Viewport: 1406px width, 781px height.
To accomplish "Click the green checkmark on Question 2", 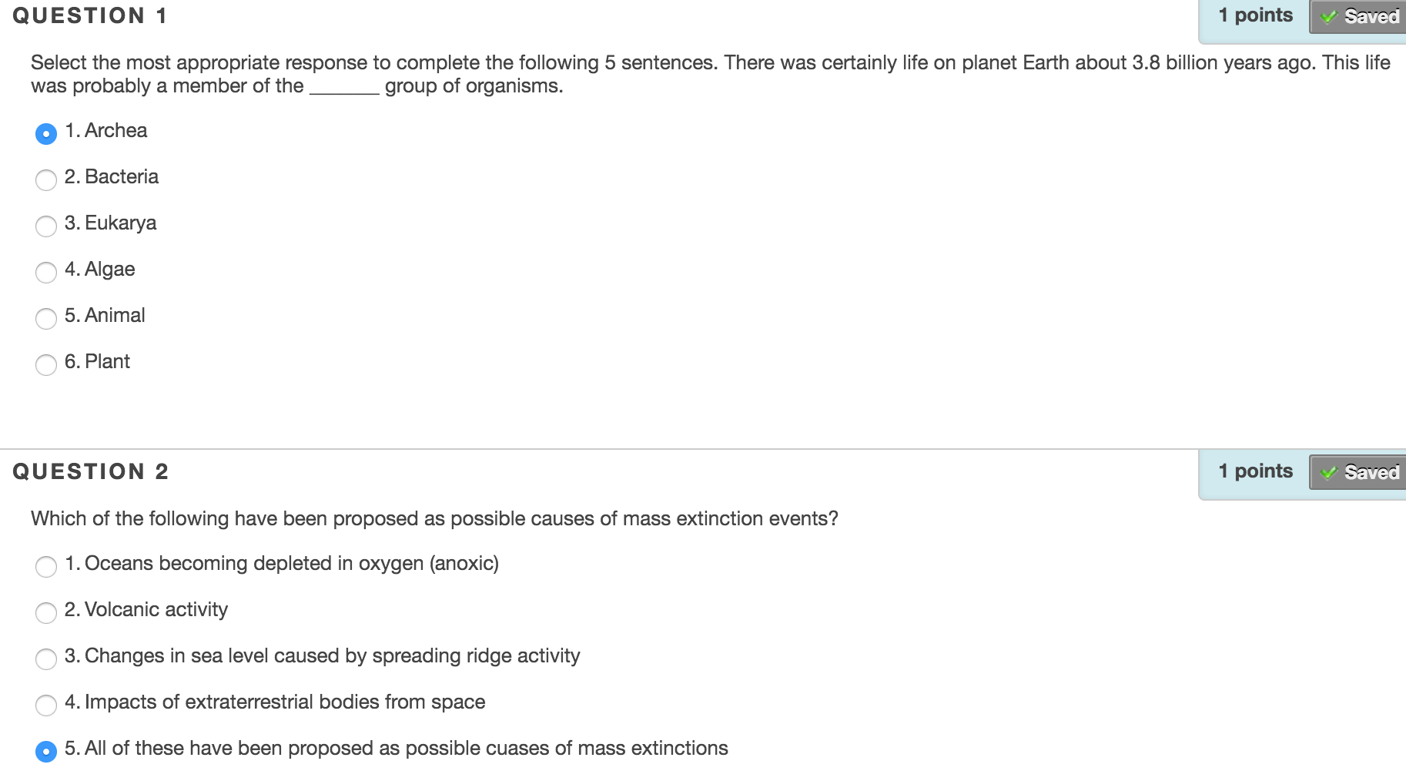I will click(1329, 472).
